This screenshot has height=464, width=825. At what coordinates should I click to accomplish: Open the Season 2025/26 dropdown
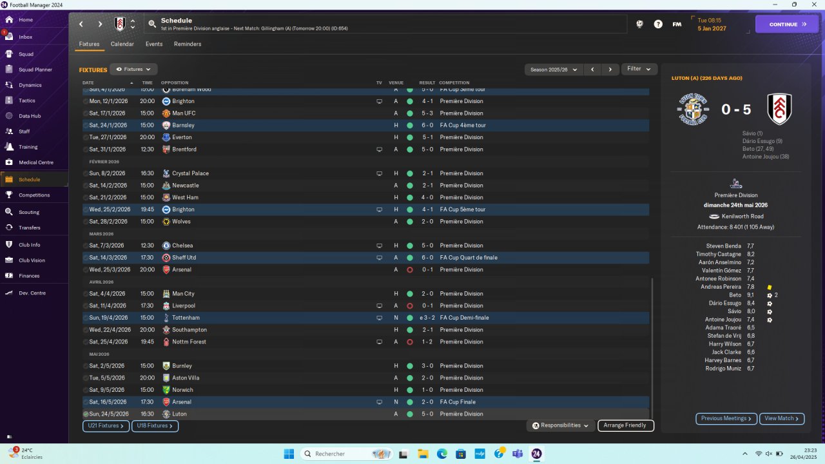553,69
